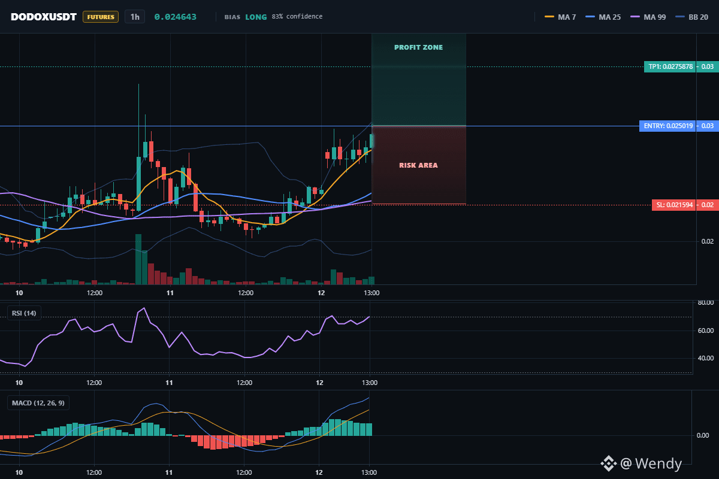Click the SL: 0.021594 price tag

(x=674, y=205)
